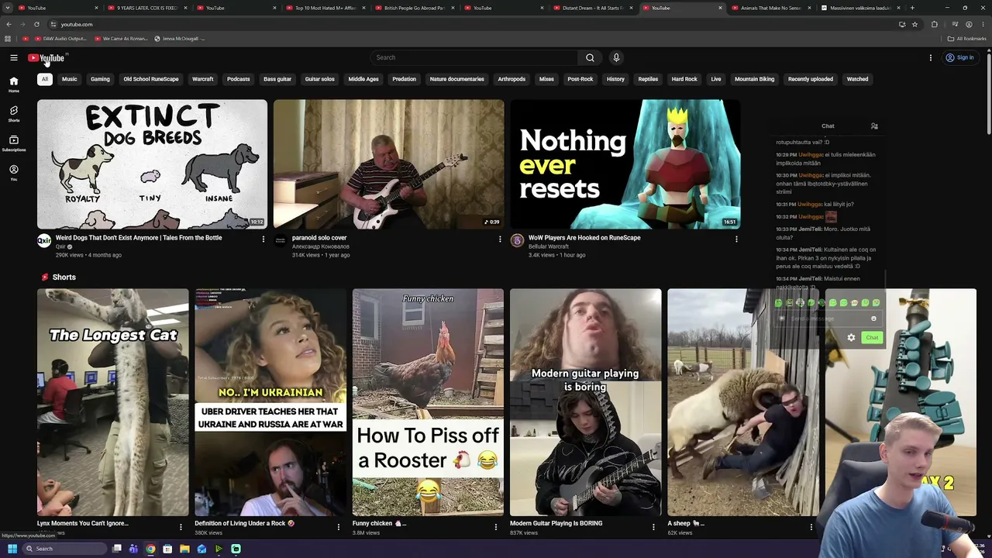This screenshot has width=992, height=558.
Task: Play the Nothing ever resets thumbnail
Action: tap(625, 164)
